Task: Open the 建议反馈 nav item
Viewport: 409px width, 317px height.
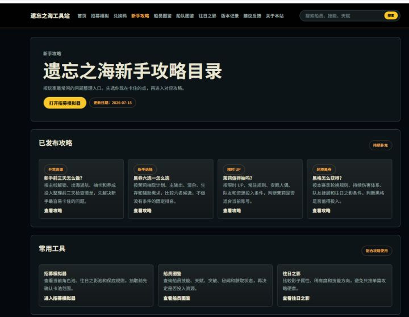Action: point(252,16)
